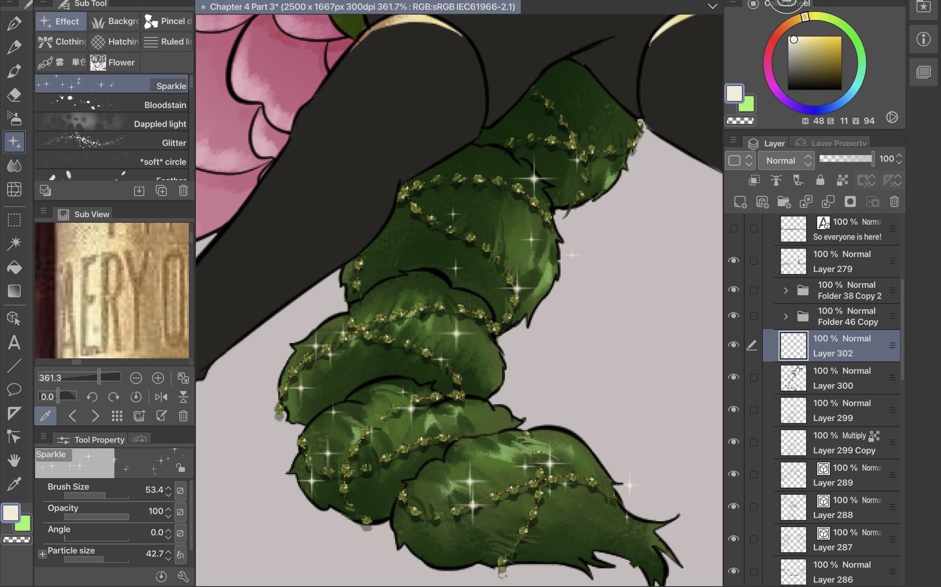This screenshot has height=587, width=941.
Task: Choose the Bloodstain brush
Action: [x=112, y=105]
